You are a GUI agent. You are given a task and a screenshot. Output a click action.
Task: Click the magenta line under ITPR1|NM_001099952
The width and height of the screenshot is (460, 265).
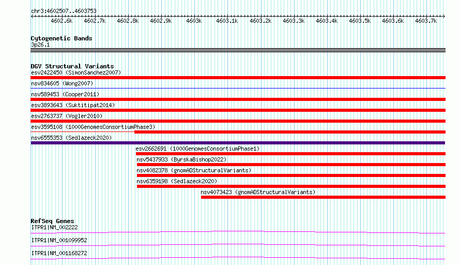click(238, 245)
